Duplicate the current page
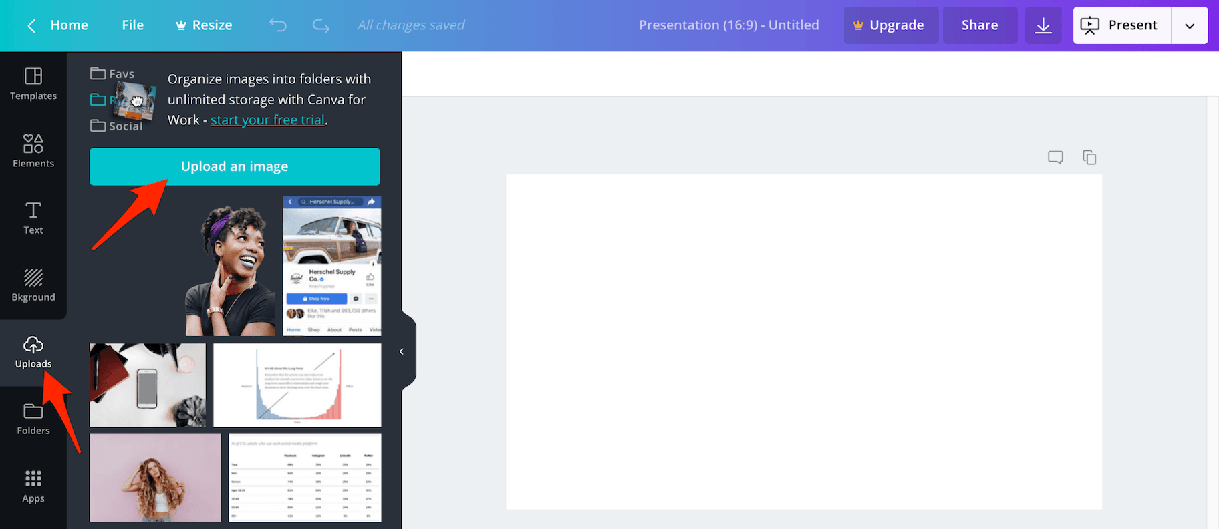 1089,158
